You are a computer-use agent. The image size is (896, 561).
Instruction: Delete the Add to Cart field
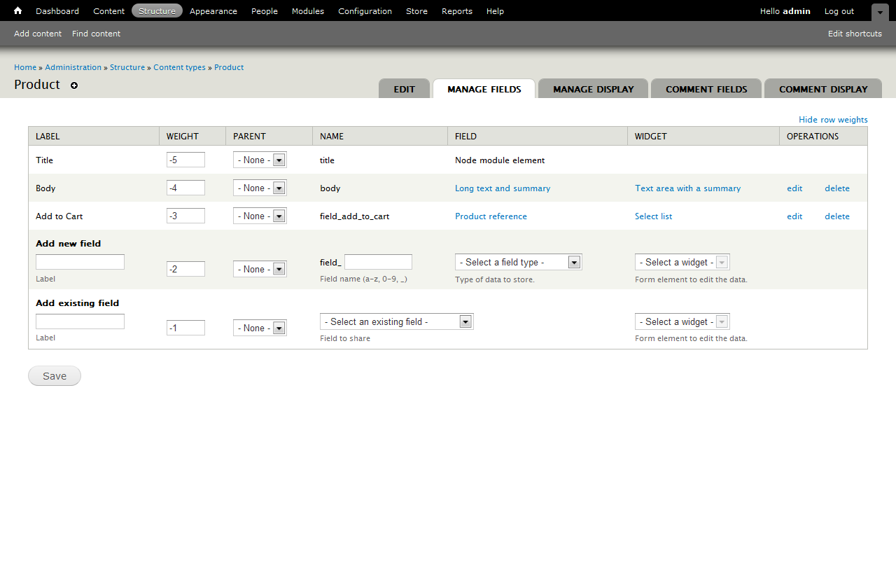(836, 216)
